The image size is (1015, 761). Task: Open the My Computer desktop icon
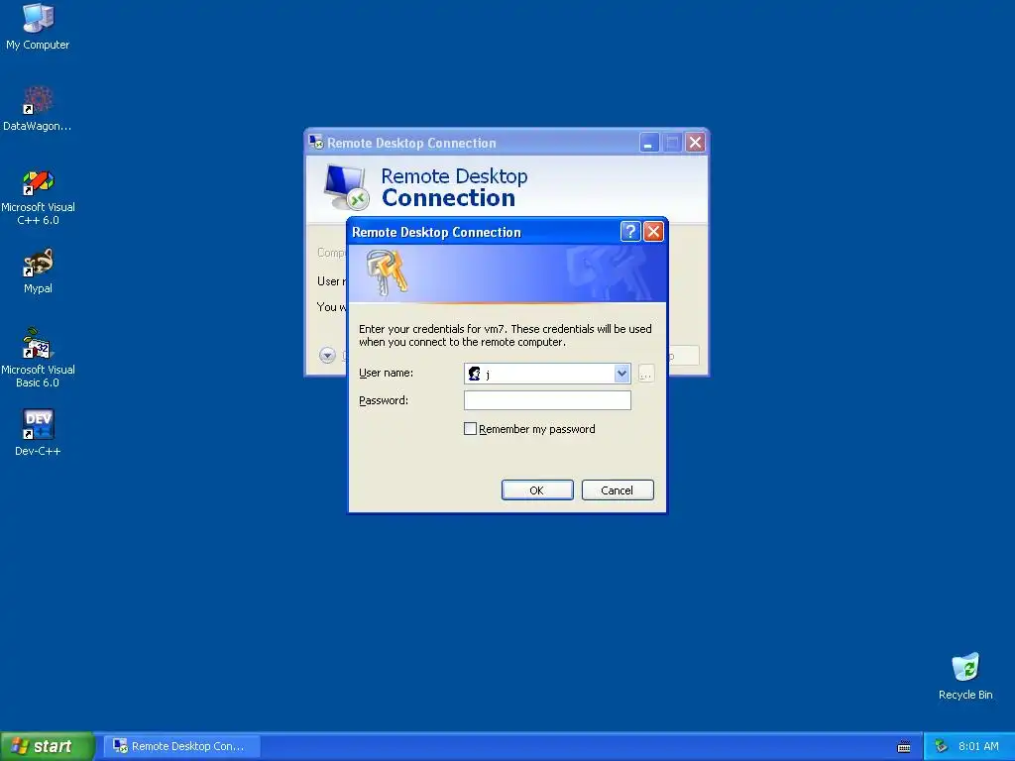[38, 27]
